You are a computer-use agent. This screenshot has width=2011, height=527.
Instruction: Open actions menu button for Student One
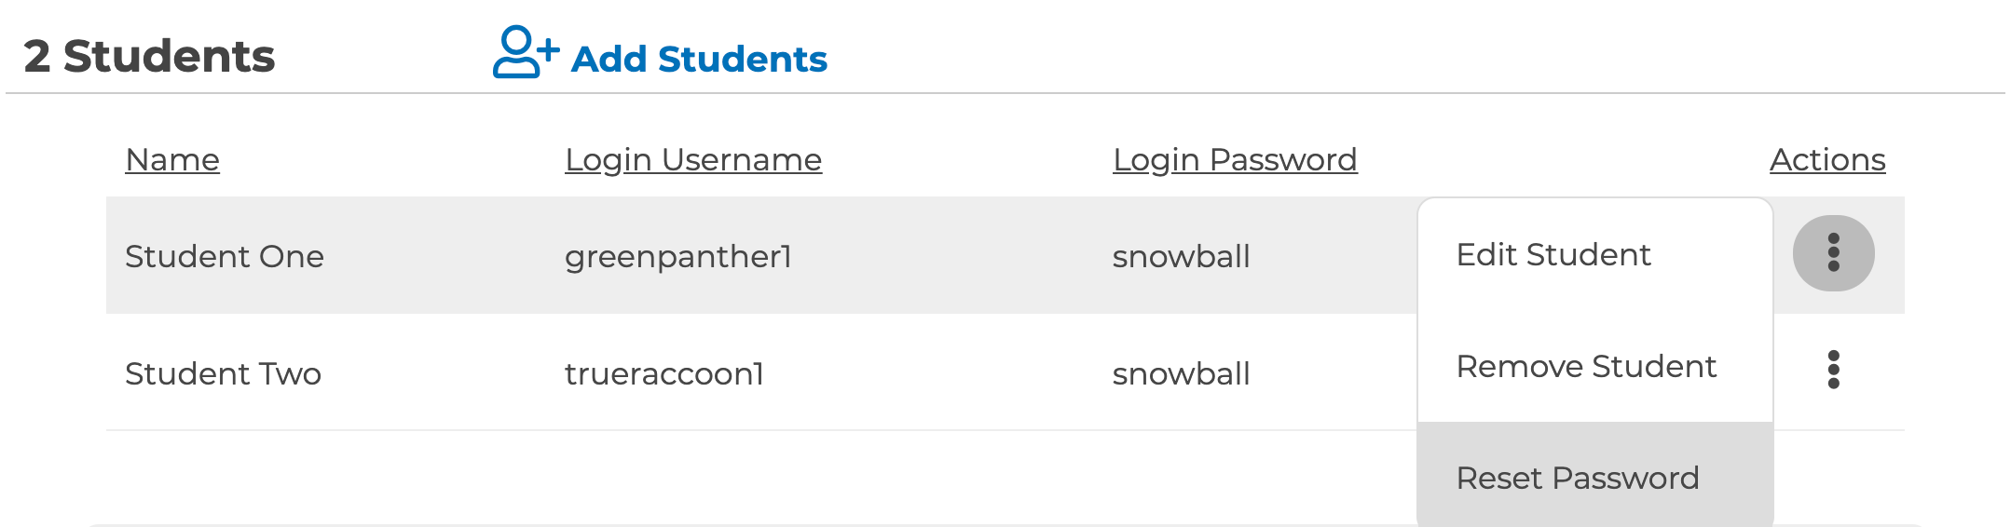1832,253
